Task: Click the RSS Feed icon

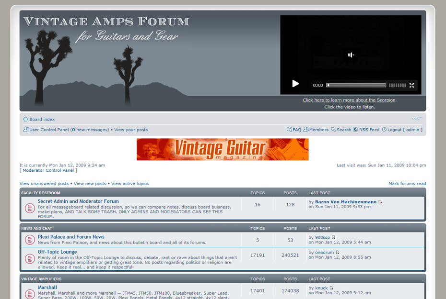Action: coord(355,129)
